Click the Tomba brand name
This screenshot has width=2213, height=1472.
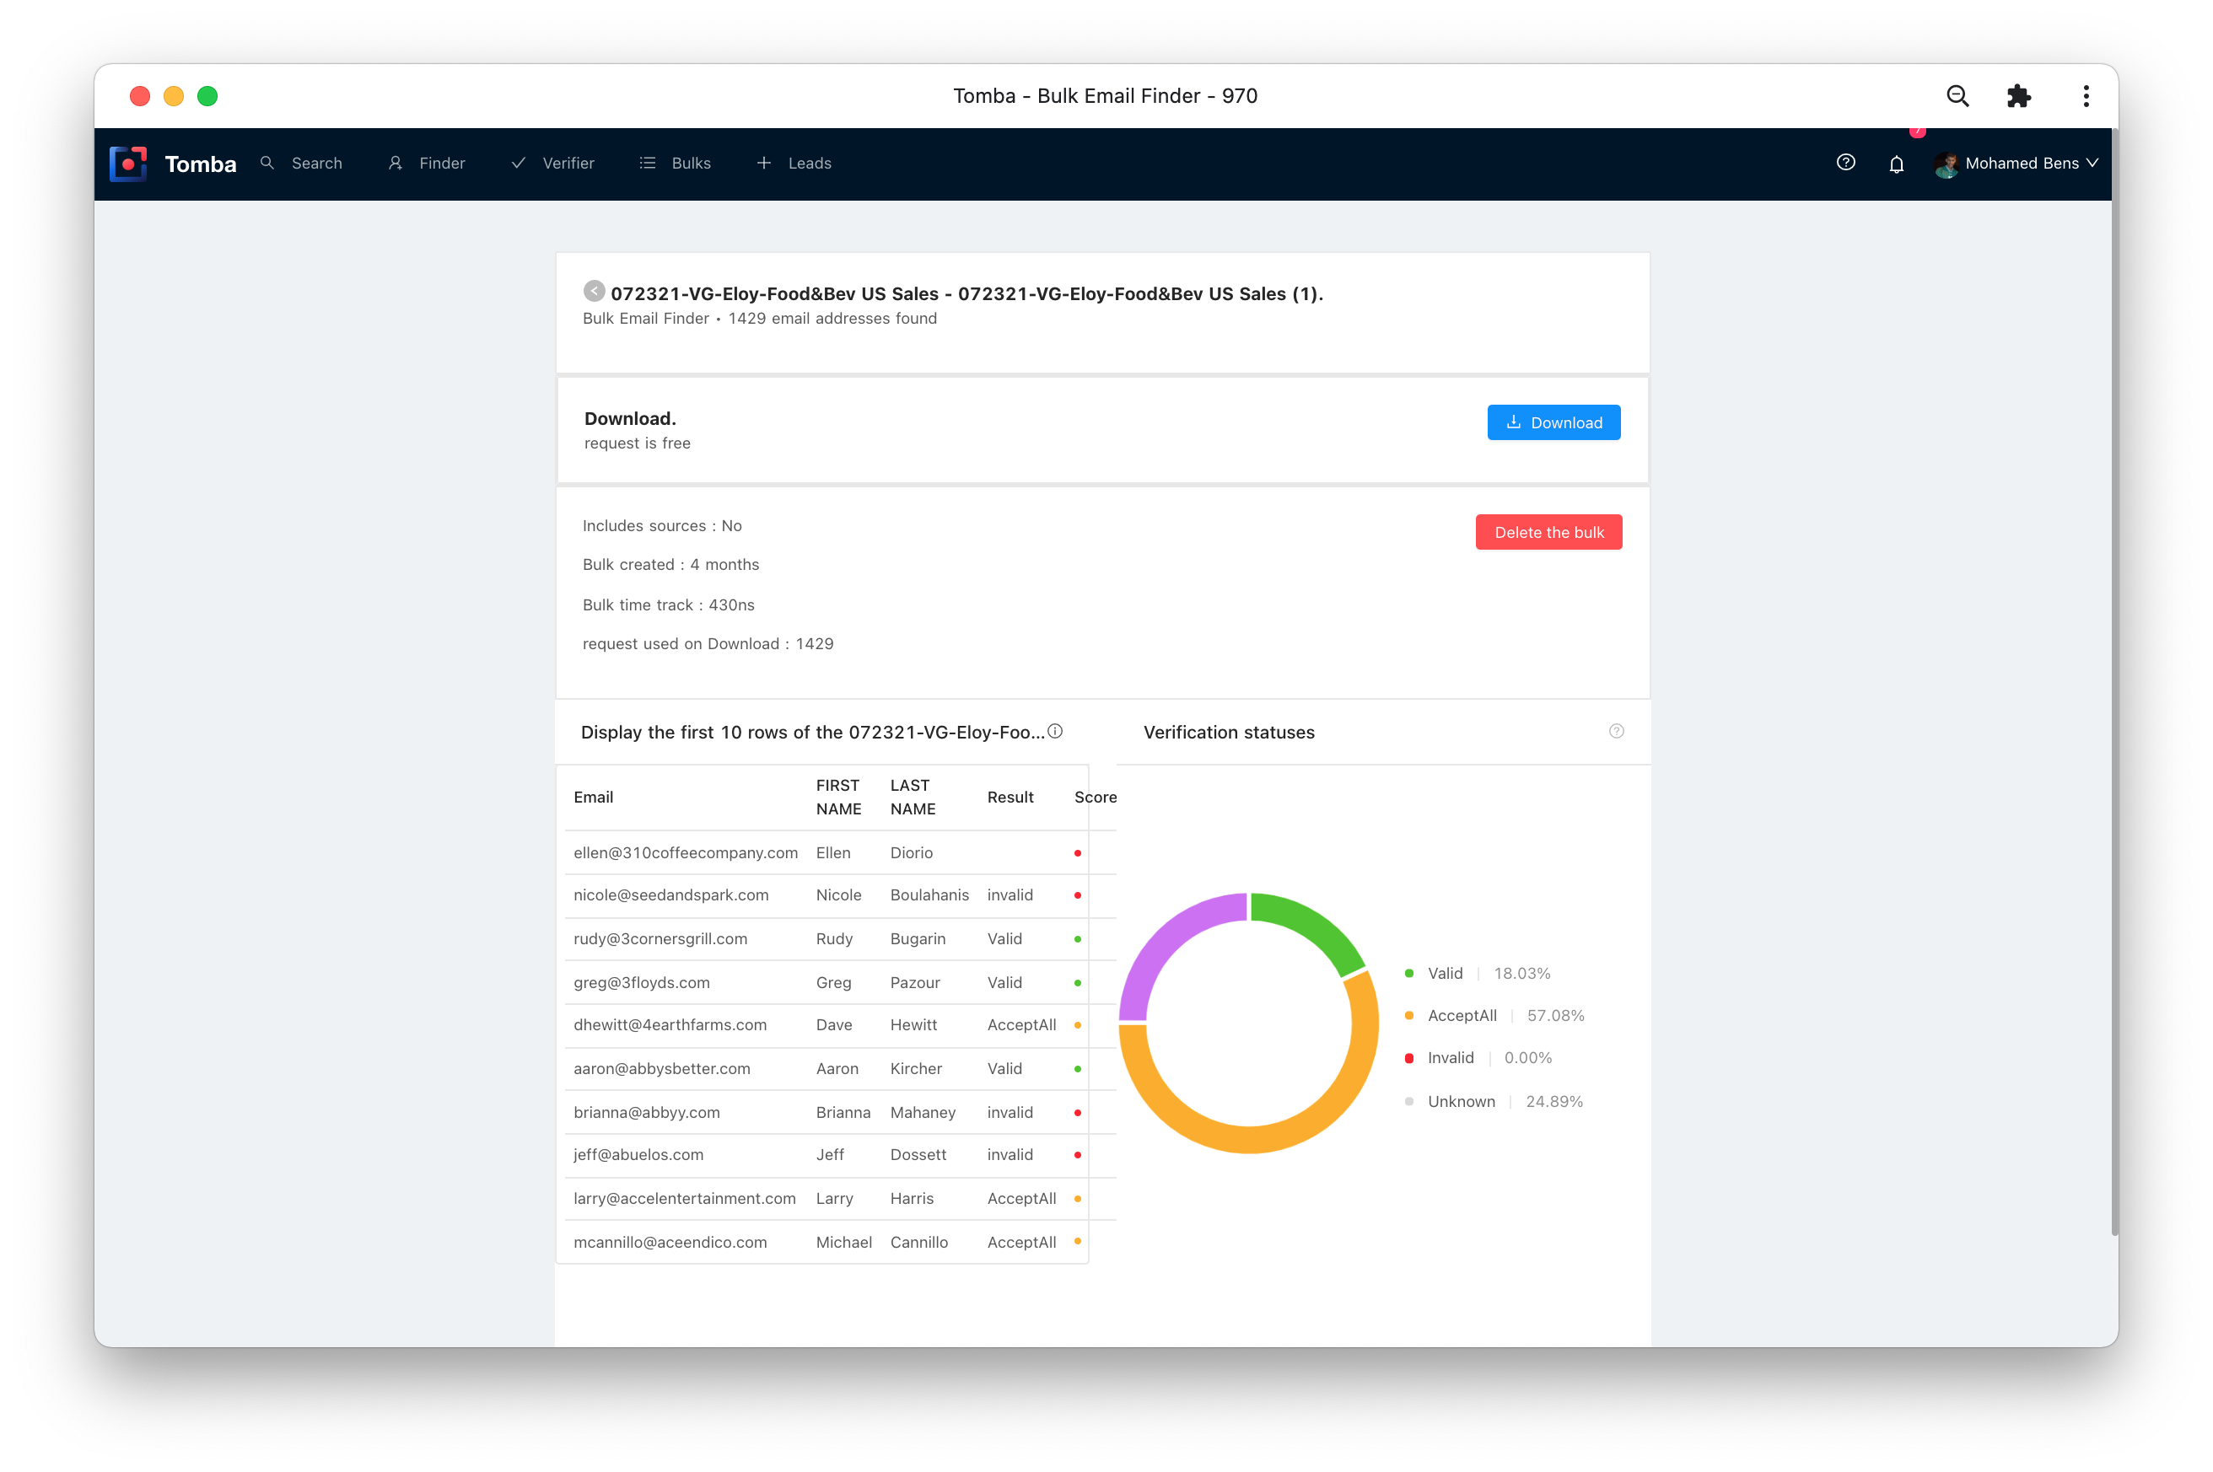pyautogui.click(x=200, y=164)
